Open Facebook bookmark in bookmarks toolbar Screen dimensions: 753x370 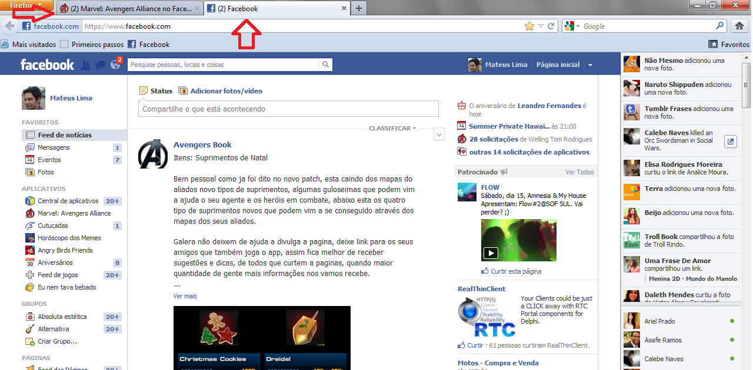coord(148,44)
